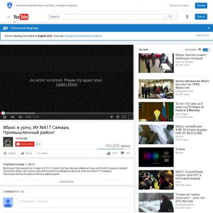The width and height of the screenshot is (213, 213).
Task: Click the Sign in button
Action: coord(201,17)
